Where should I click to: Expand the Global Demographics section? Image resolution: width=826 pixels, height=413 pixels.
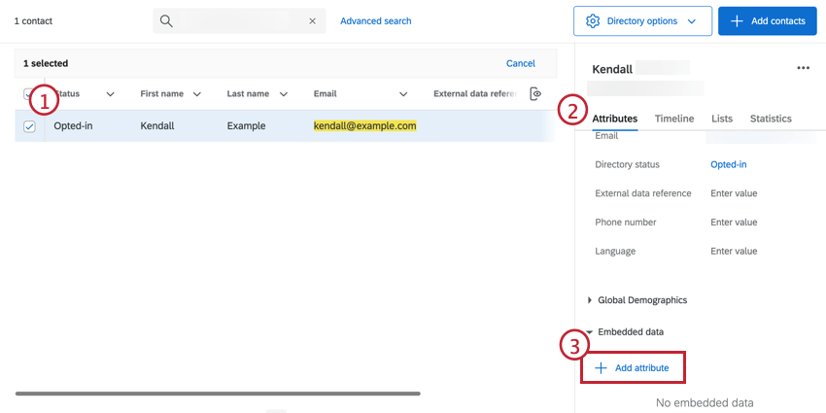tap(590, 300)
